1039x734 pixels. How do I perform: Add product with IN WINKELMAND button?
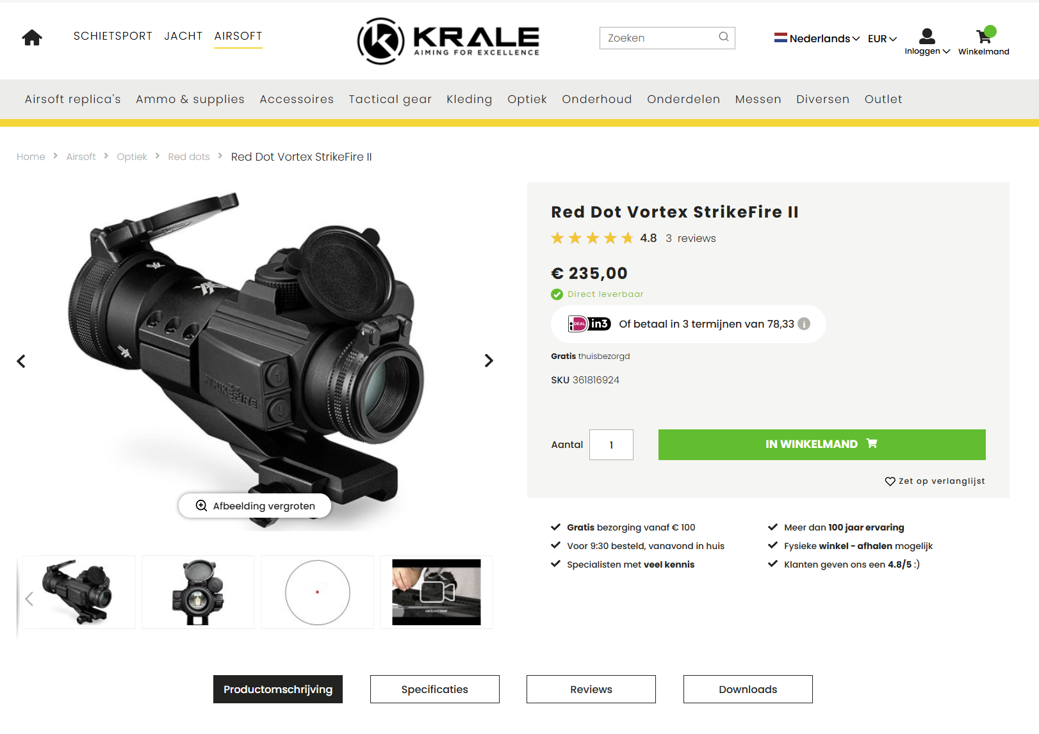click(x=822, y=445)
